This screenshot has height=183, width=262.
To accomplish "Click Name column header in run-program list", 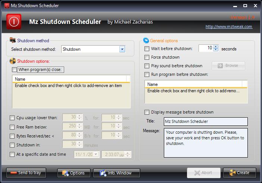I will coord(193,84).
